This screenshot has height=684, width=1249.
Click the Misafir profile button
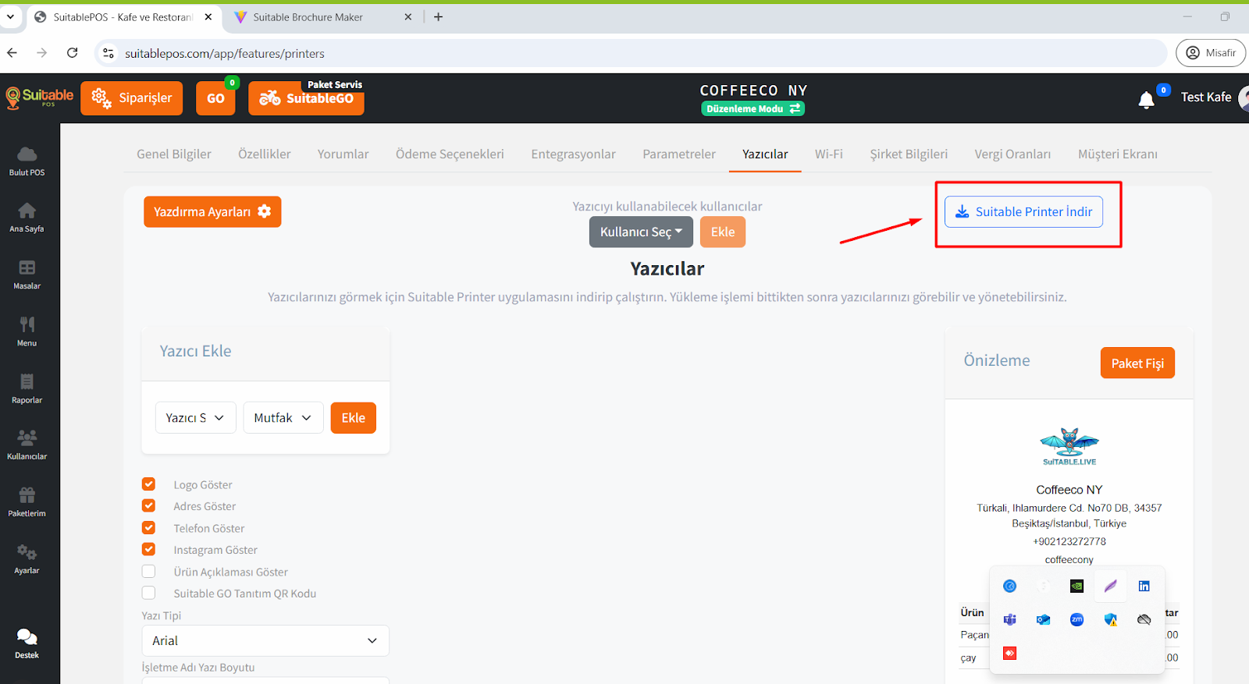pos(1211,53)
